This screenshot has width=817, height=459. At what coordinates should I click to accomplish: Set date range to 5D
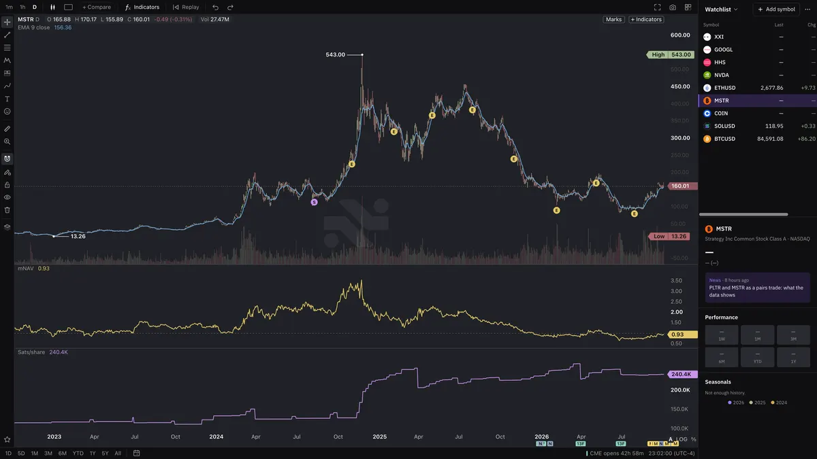21,453
